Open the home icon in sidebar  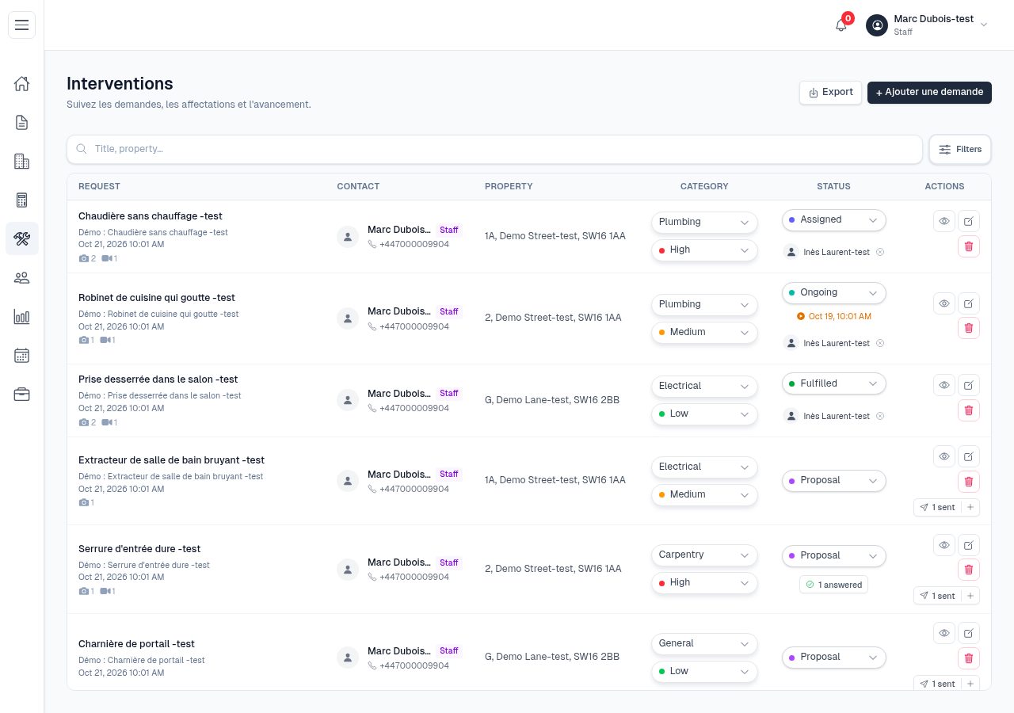[x=21, y=83]
